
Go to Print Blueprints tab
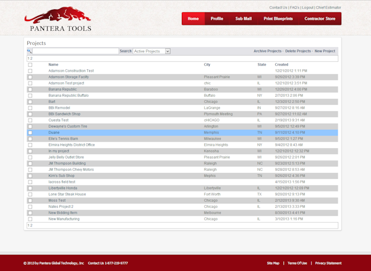[278, 19]
